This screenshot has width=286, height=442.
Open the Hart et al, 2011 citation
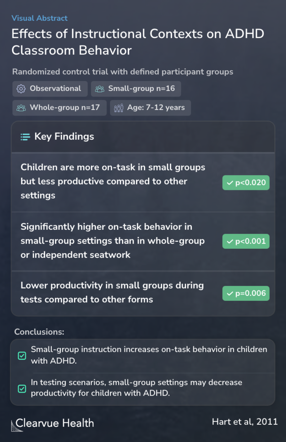pyautogui.click(x=245, y=422)
